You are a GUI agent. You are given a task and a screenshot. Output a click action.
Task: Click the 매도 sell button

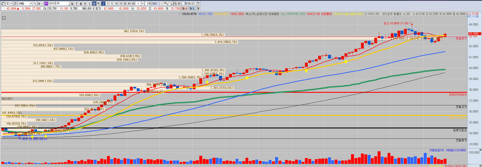click(192, 8)
